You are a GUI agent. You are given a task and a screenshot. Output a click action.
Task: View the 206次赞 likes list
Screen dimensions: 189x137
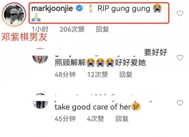(72, 29)
